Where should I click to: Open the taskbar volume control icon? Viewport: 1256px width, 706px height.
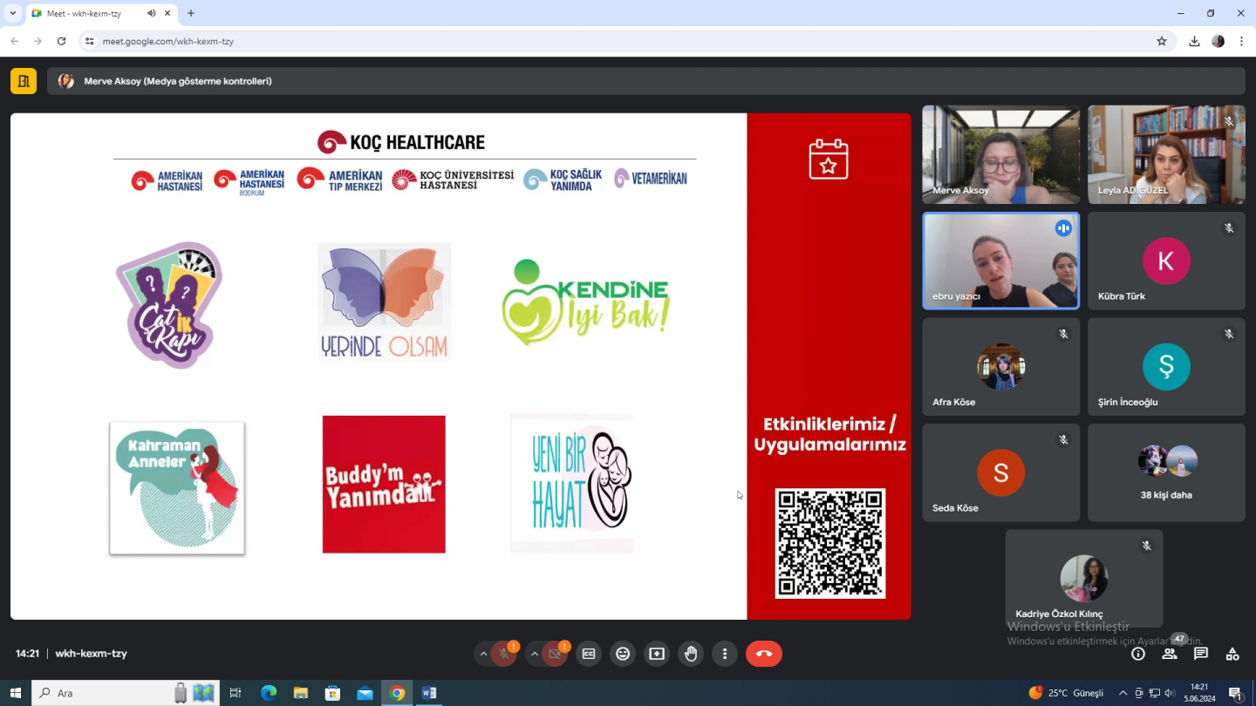(x=1170, y=693)
